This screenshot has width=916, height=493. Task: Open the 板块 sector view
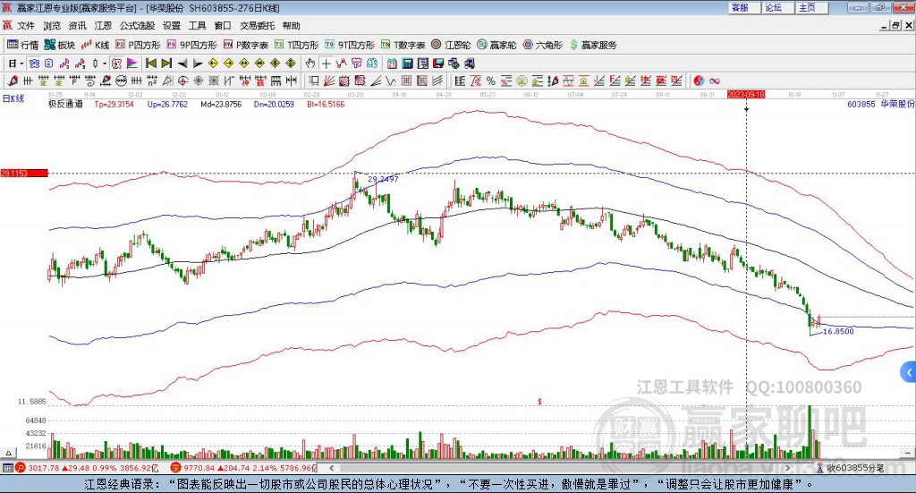coord(60,45)
